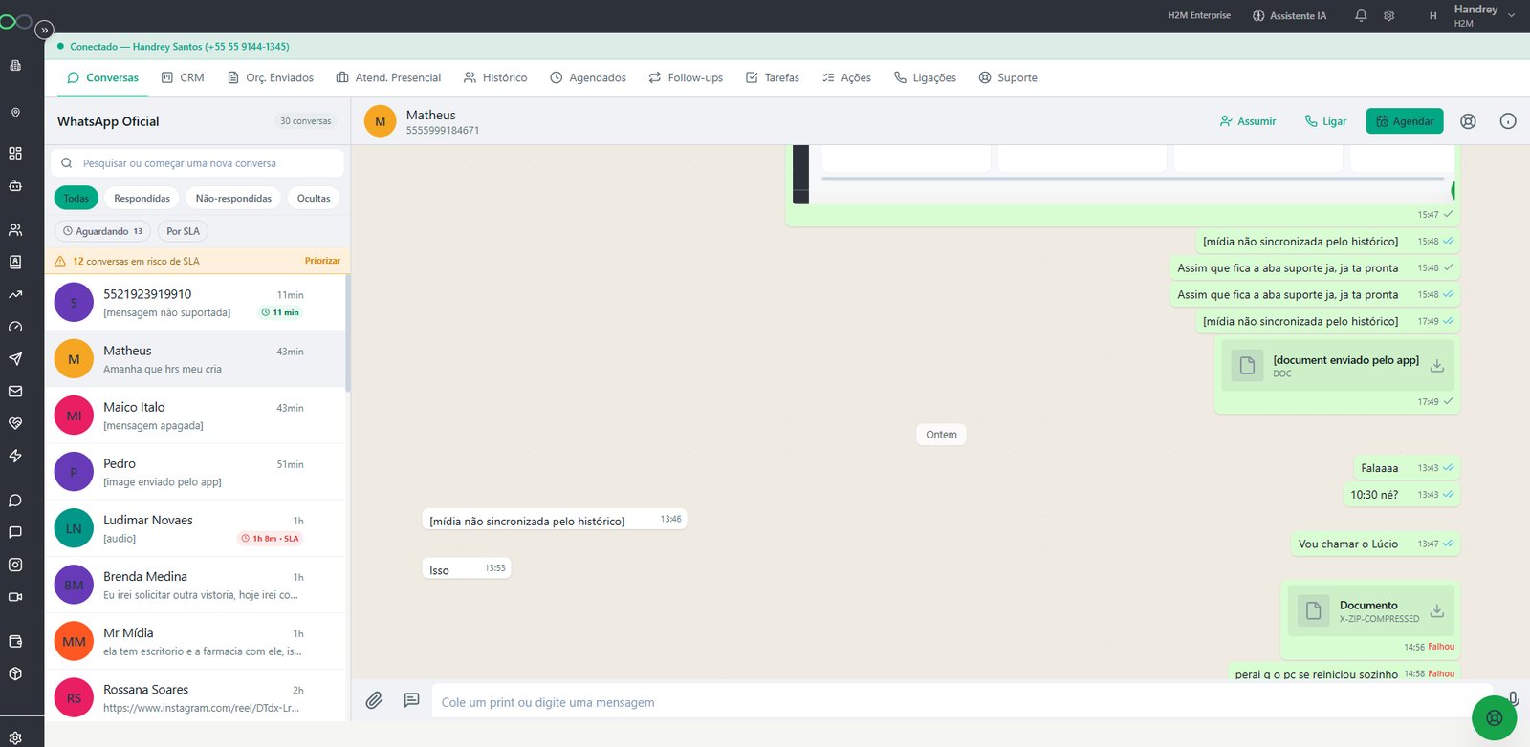This screenshot has height=747, width=1530.
Task: Open the Follow-ups tab
Action: (x=686, y=77)
